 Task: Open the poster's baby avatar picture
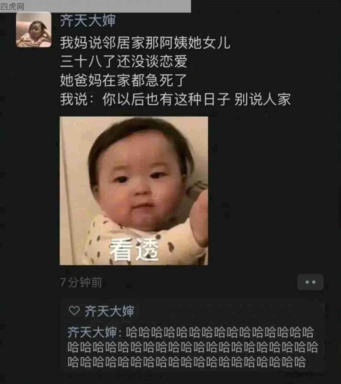[x=34, y=30]
